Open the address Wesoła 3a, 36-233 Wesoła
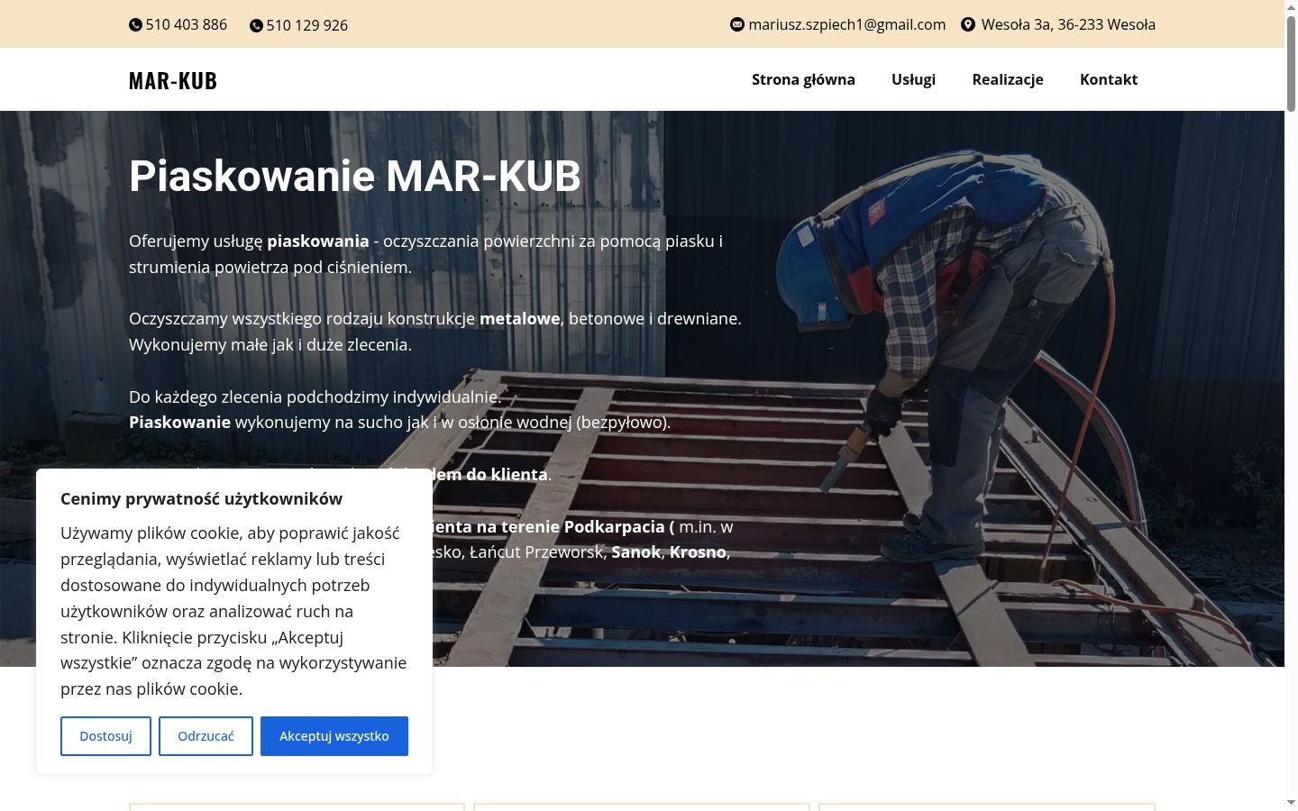1298x811 pixels. (x=1068, y=24)
